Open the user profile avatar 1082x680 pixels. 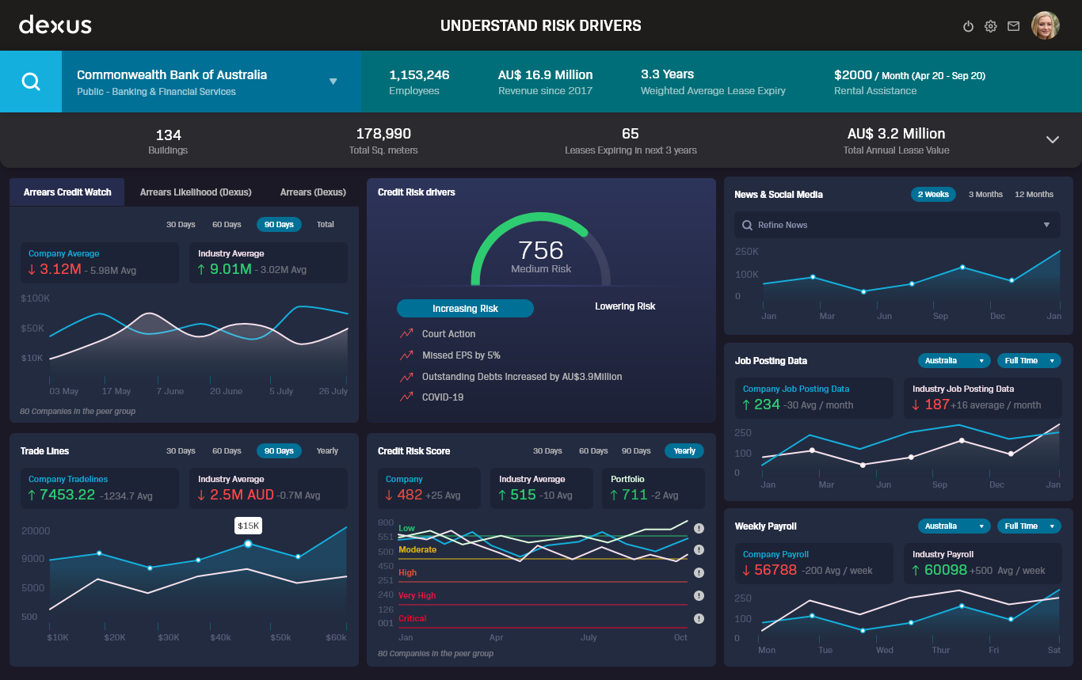pyautogui.click(x=1046, y=25)
